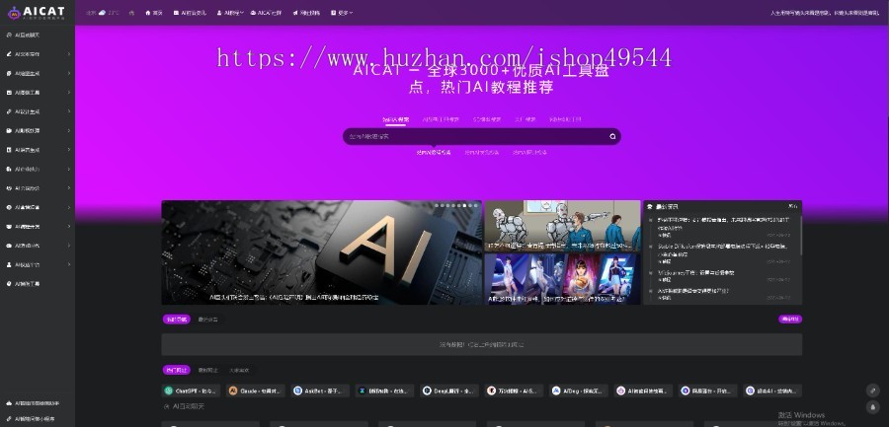Click the empty navigation notice banner link
This screenshot has width=889, height=427.
pyautogui.click(x=481, y=344)
